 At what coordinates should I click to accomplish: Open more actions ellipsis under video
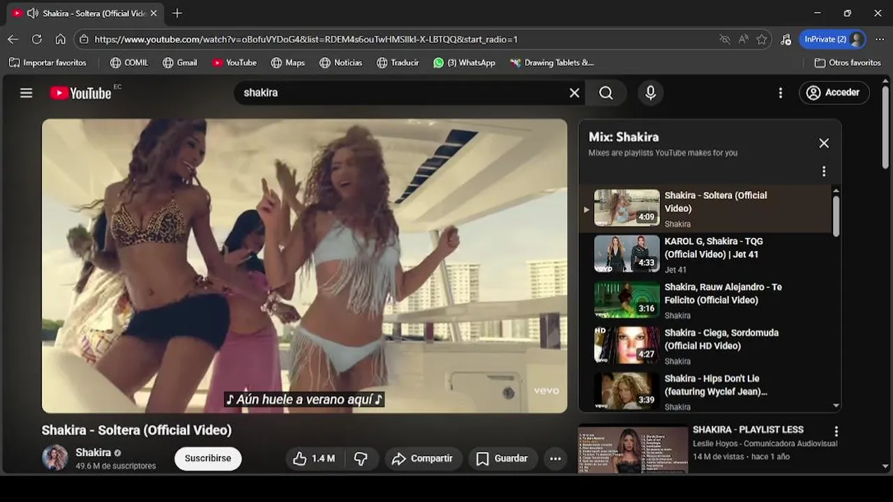tap(555, 459)
